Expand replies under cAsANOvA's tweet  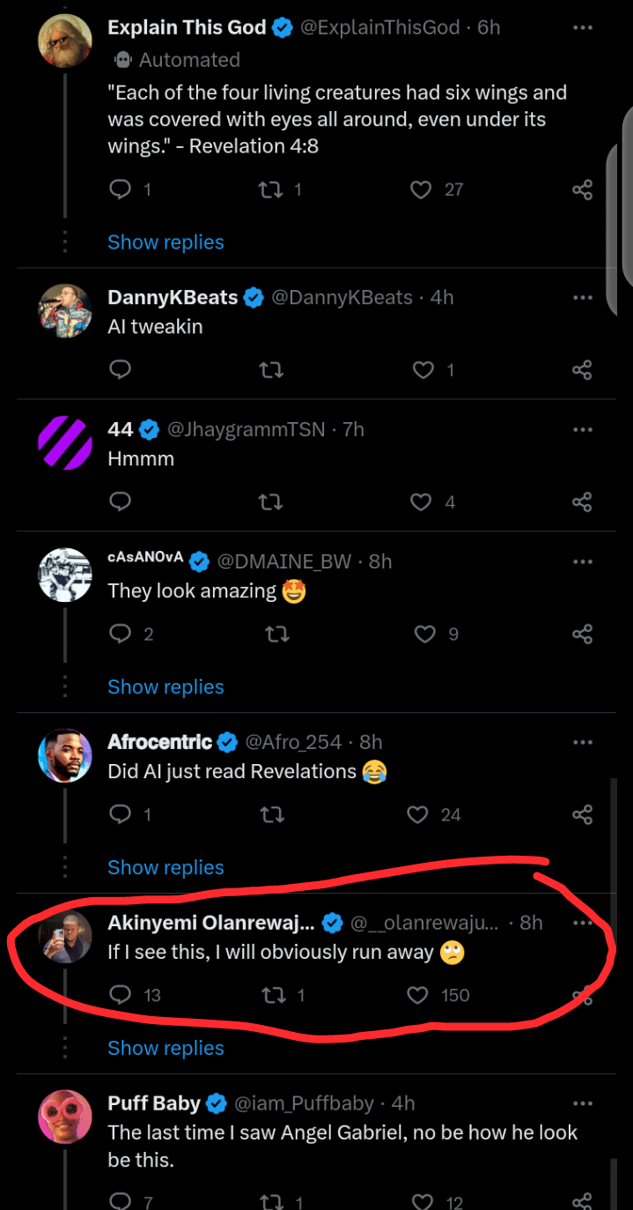point(166,687)
